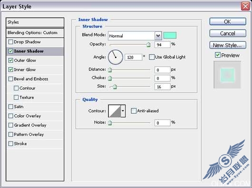The image size is (252, 188).
Task: Select the Styles list entry
Action: coord(35,22)
